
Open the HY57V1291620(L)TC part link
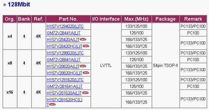point(65,80)
